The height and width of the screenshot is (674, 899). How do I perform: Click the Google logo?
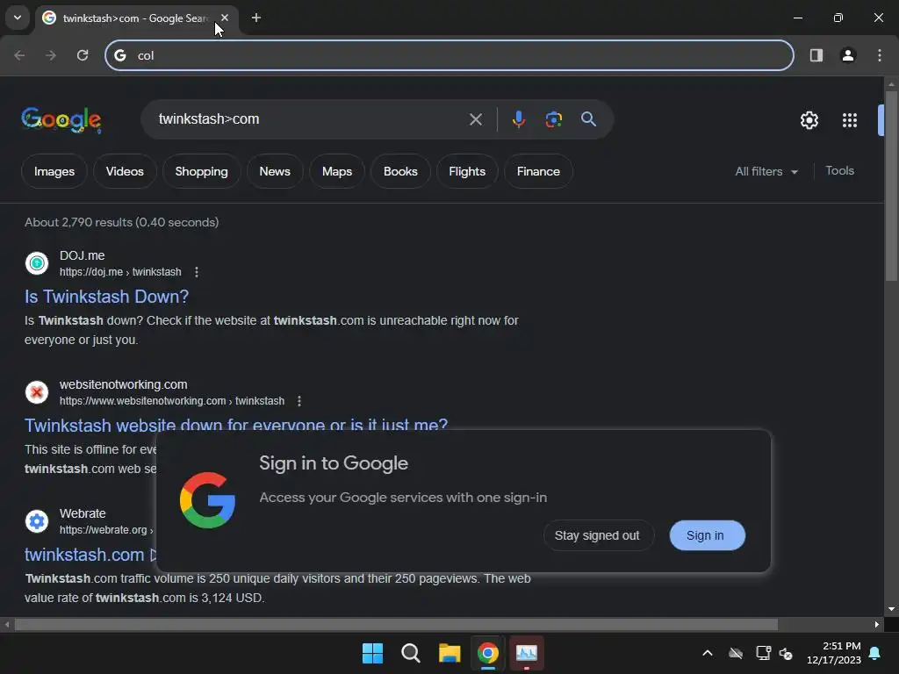click(61, 119)
